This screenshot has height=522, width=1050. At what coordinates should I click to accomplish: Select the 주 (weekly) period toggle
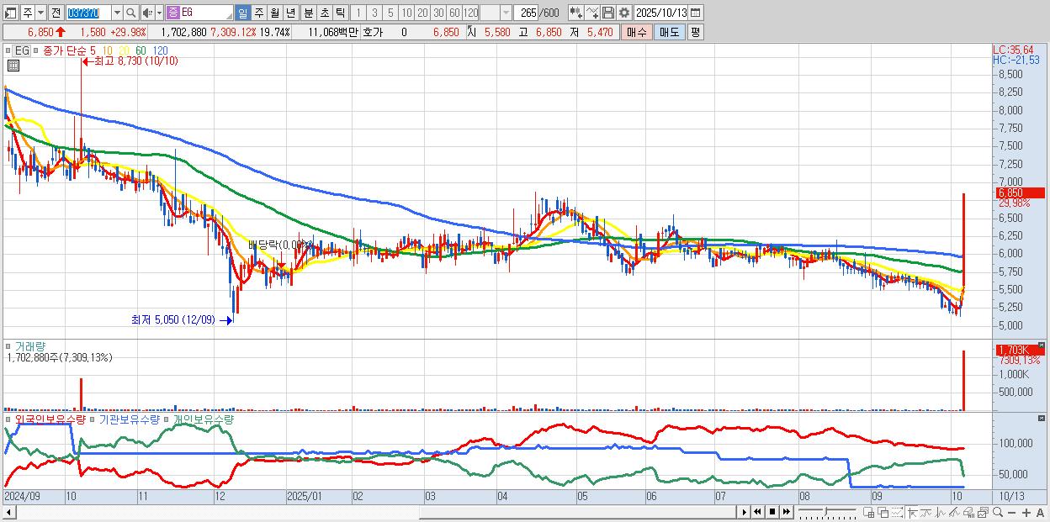pos(258,13)
